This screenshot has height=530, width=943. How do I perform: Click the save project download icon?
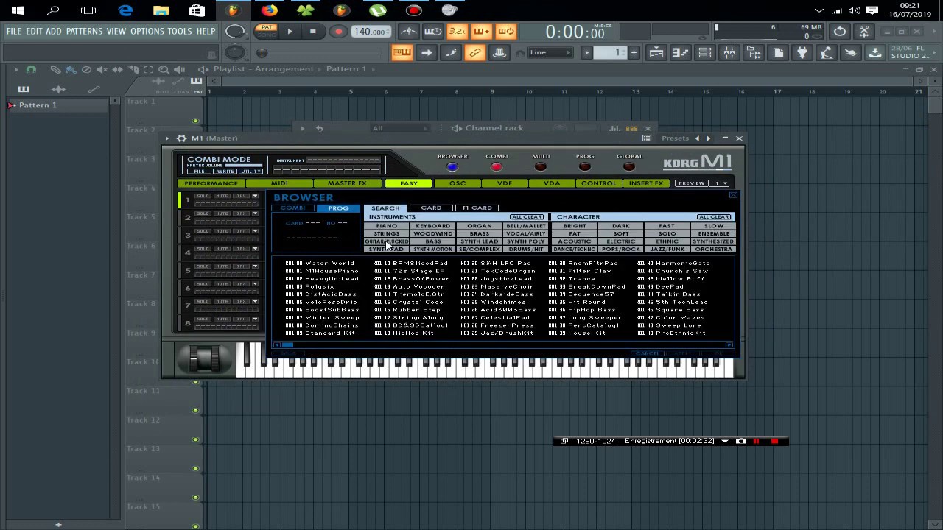(875, 52)
